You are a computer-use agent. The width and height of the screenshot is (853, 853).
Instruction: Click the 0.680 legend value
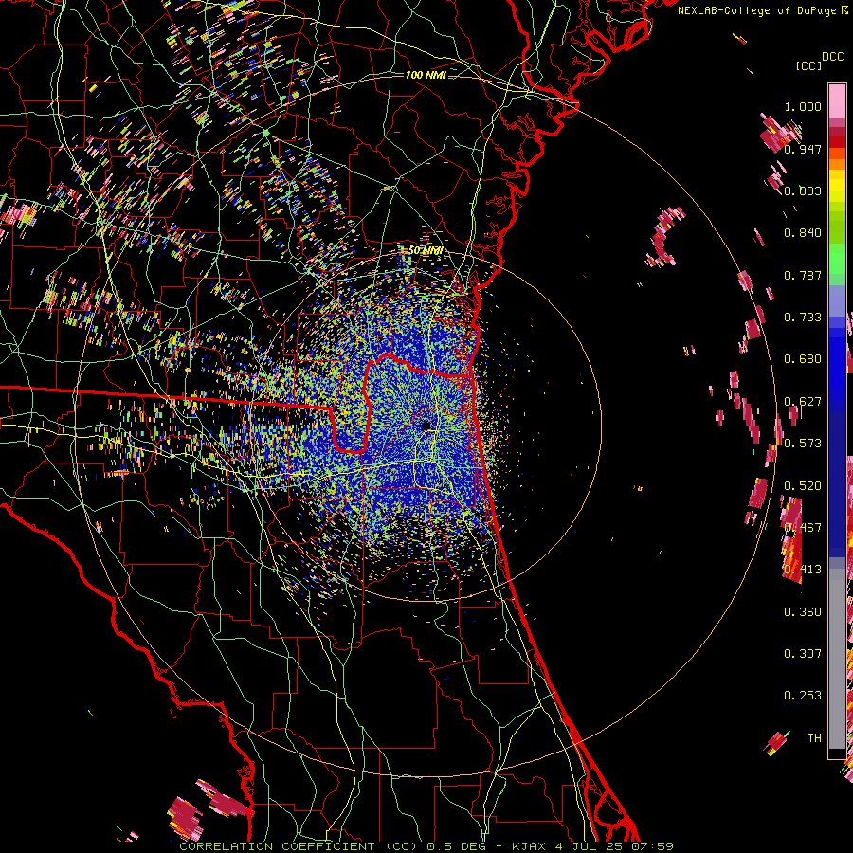point(803,359)
